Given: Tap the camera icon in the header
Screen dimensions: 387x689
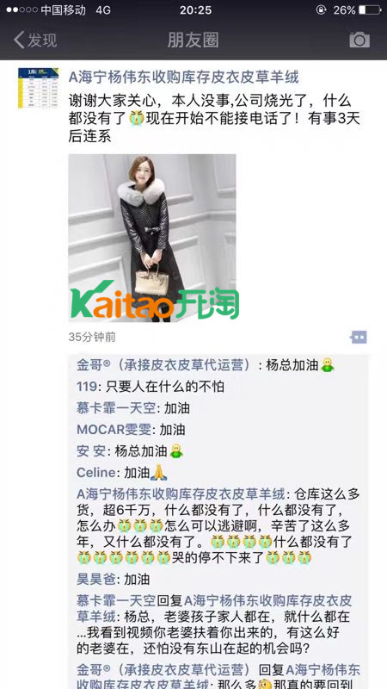Looking at the screenshot, I should point(359,40).
